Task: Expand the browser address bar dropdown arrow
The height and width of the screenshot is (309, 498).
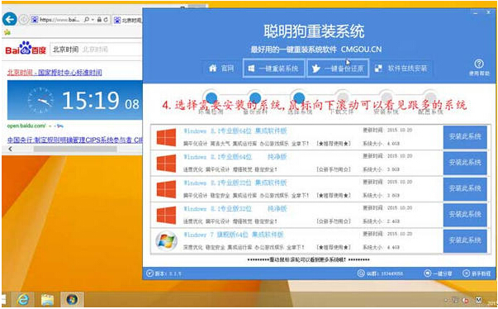Action: [x=92, y=20]
